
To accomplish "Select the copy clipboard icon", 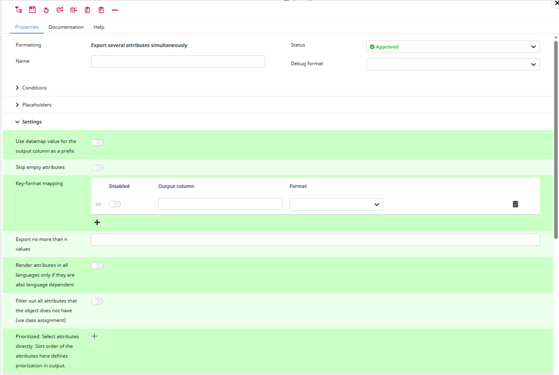I will coord(88,9).
